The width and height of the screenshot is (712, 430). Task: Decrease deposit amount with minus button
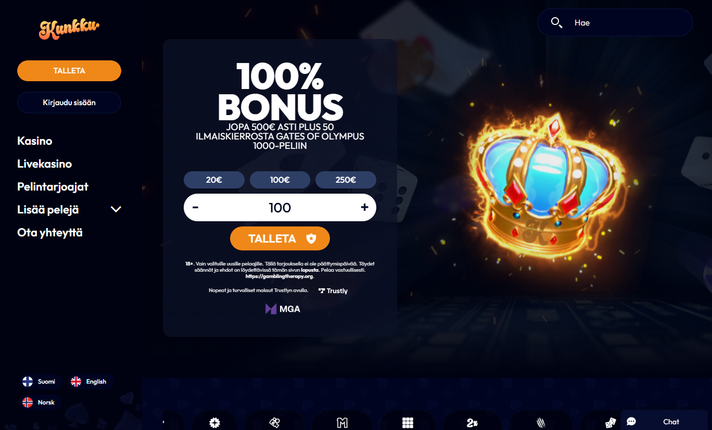195,207
